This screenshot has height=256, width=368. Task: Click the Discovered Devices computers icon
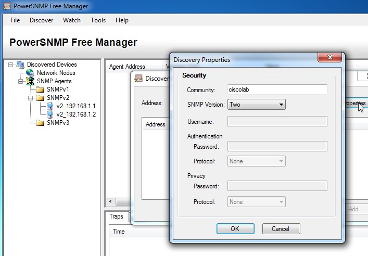tap(20, 65)
